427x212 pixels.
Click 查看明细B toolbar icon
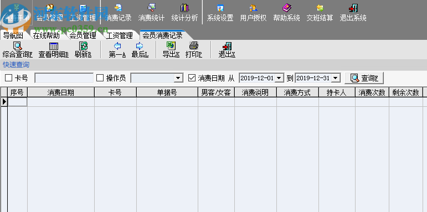(53, 50)
